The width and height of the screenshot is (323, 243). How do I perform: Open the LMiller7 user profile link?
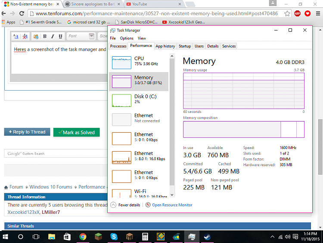51,212
